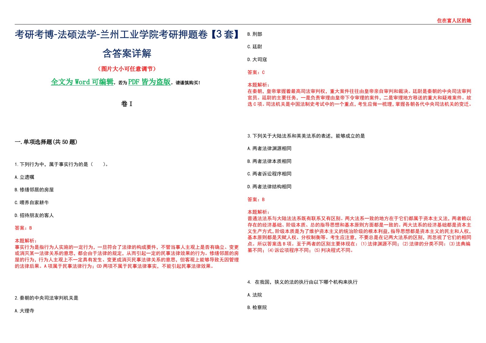Screen dimensions: 486x343
Task: Select option D.两者法律结构相同
Action: [269, 187]
